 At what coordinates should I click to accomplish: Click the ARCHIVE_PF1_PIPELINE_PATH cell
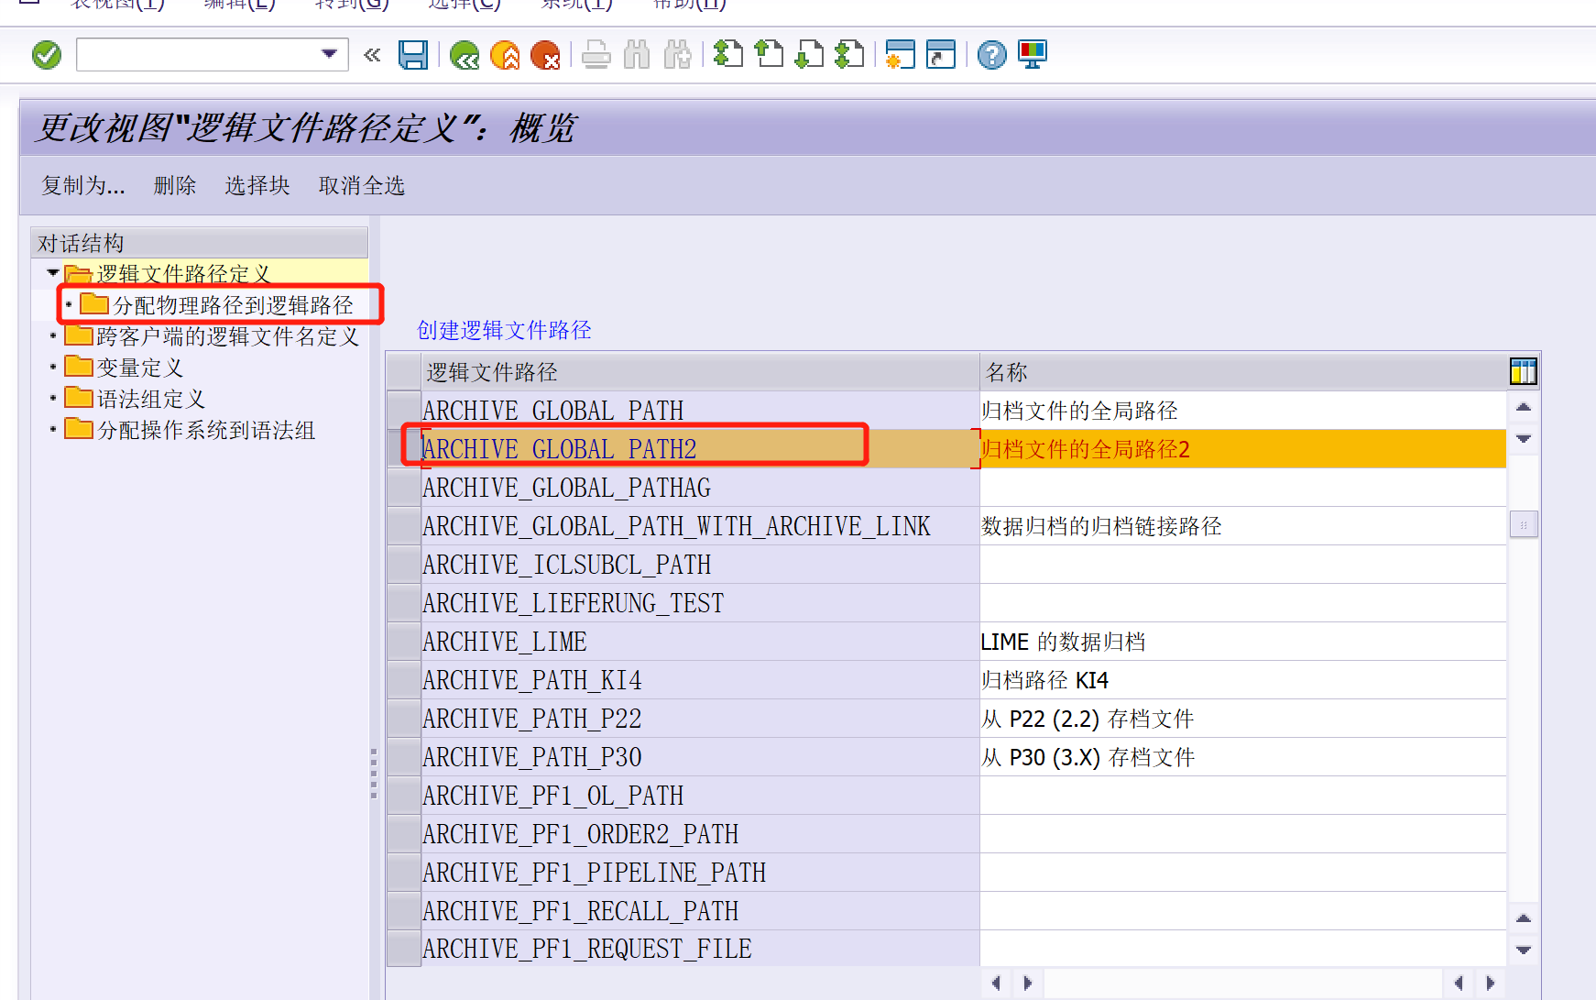(700, 873)
